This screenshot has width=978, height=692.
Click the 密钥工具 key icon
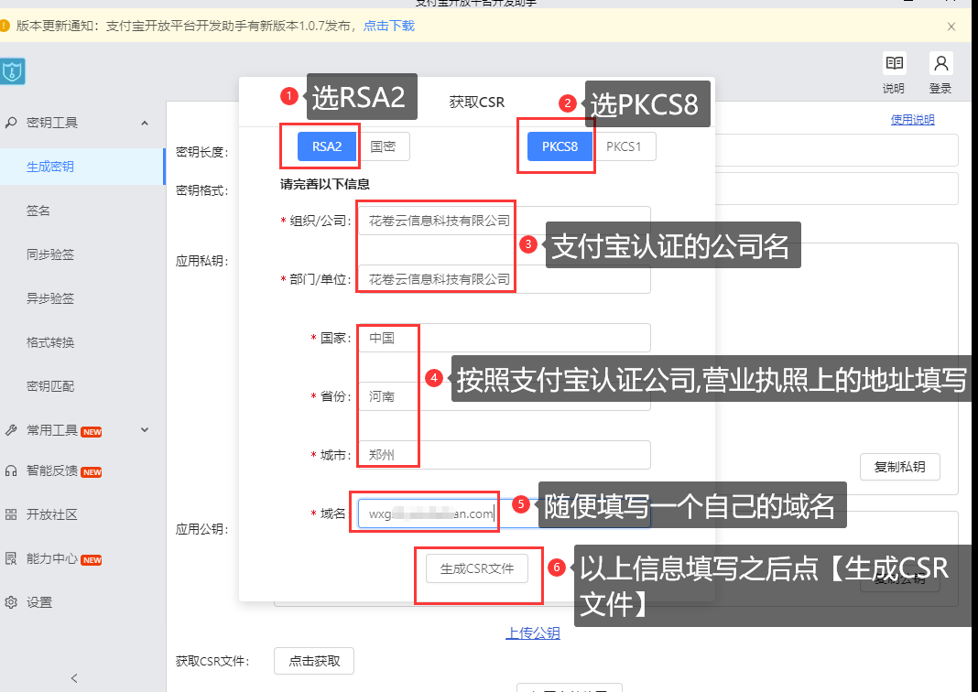click(11, 122)
